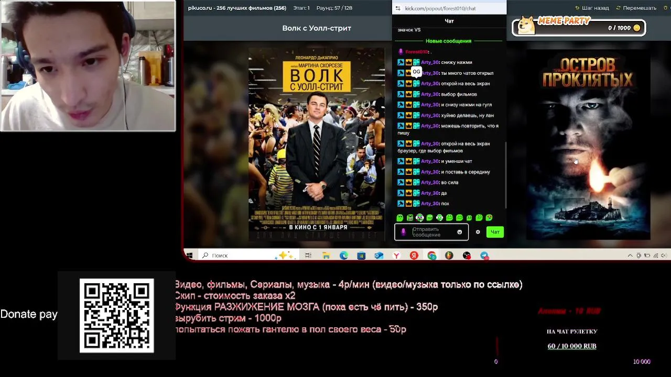The width and height of the screenshot is (671, 377).
Task: Click Перемешать shuffle button
Action: tap(636, 8)
